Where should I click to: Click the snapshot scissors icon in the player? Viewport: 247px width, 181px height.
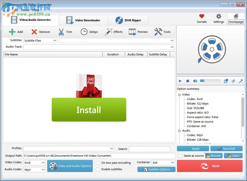point(233,81)
